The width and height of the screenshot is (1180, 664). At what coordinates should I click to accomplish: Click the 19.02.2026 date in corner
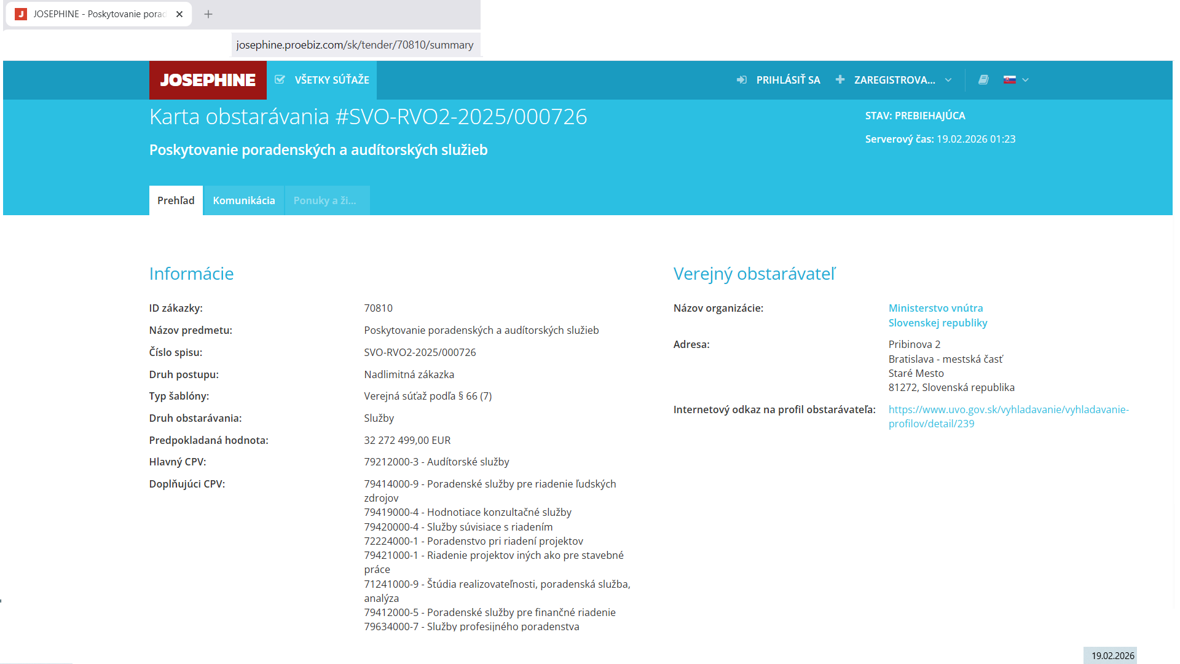[1112, 655]
